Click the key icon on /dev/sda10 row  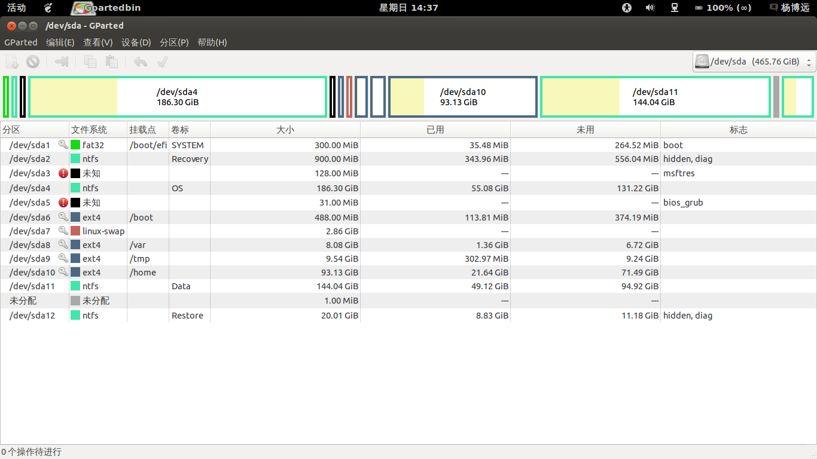click(x=63, y=272)
